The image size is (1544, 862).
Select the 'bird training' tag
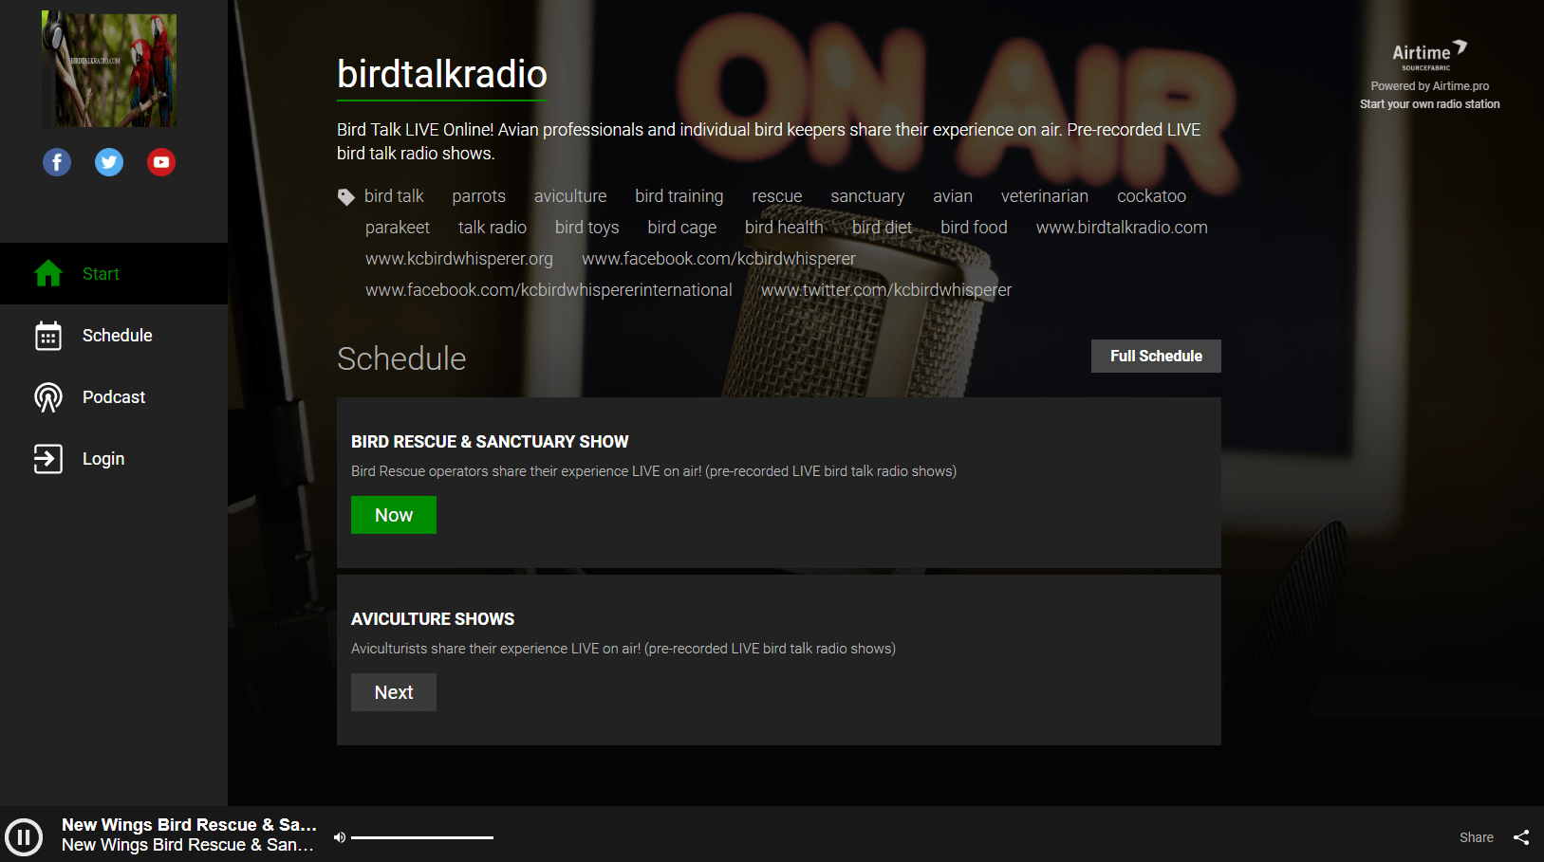(679, 196)
